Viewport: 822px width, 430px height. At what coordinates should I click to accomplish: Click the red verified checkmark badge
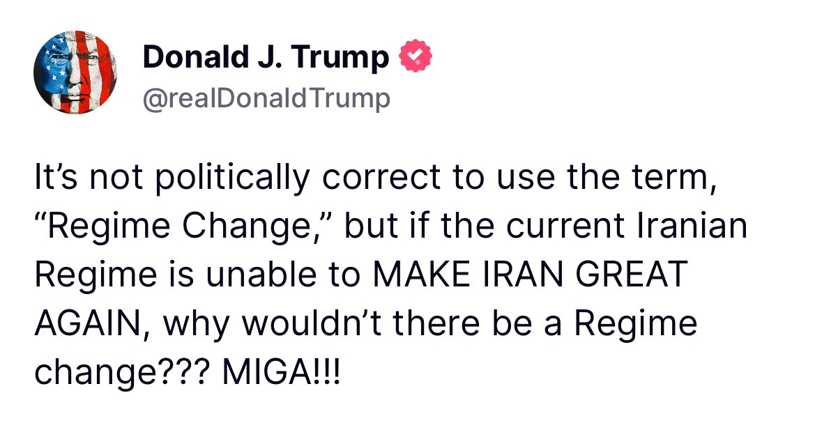(415, 57)
